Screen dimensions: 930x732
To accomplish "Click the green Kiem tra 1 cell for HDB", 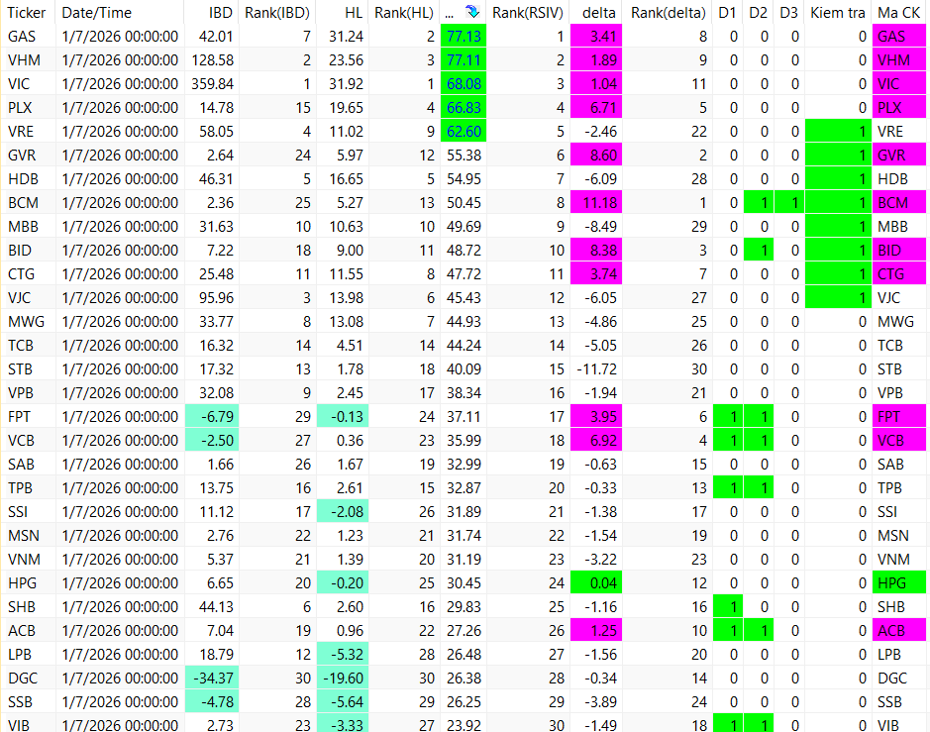I will coord(838,178).
